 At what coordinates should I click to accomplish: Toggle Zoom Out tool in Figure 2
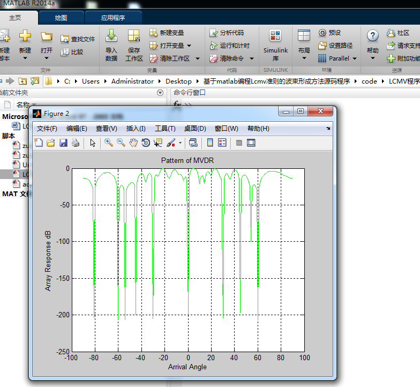(121, 143)
